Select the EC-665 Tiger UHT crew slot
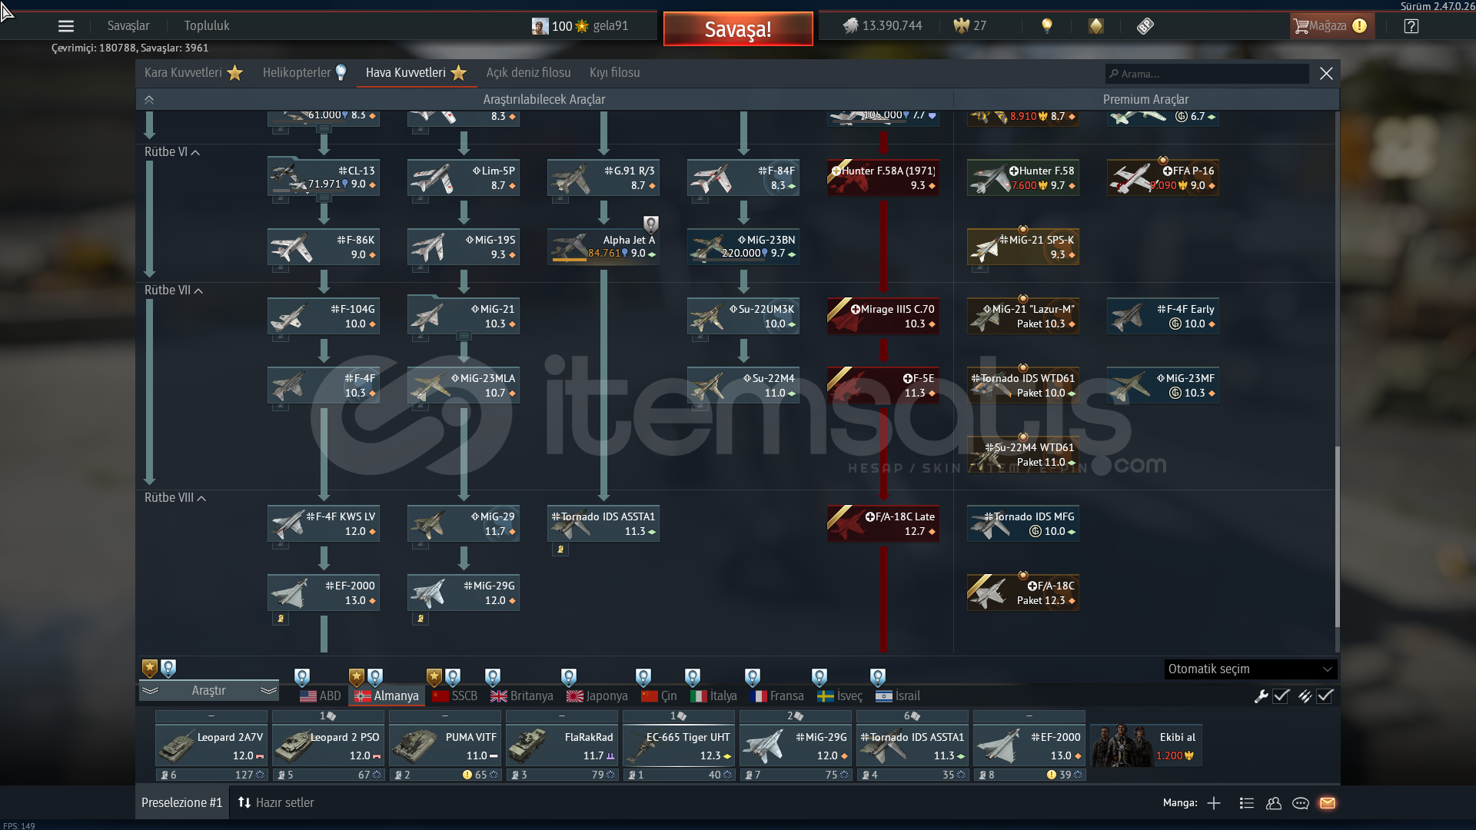This screenshot has height=830, width=1476. click(679, 745)
